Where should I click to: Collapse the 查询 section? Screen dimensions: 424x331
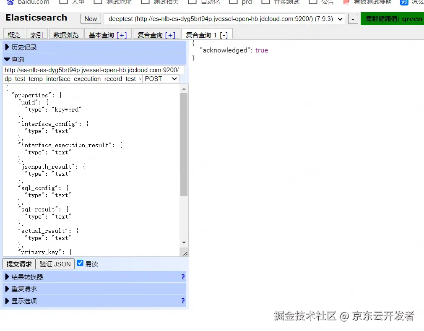coord(94,59)
